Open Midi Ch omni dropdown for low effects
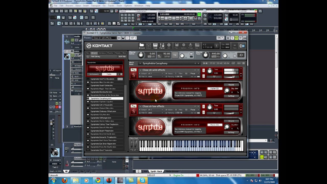327x184 pixels. 151,113
